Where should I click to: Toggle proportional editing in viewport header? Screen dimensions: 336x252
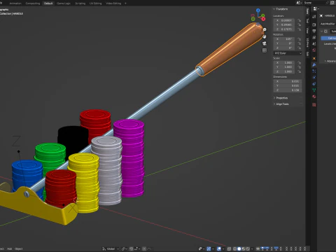(144, 248)
